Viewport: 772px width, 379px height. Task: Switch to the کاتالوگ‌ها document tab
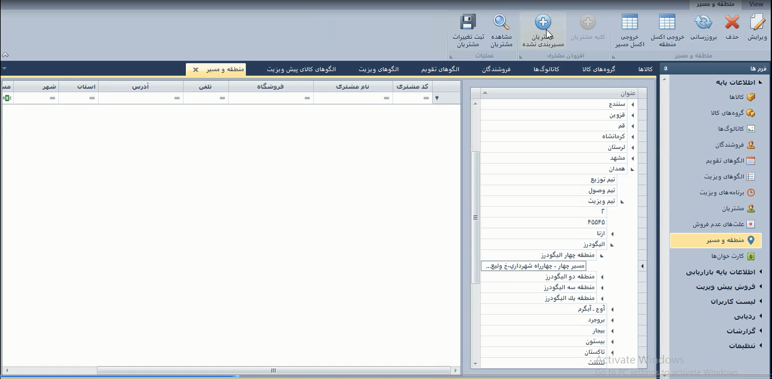546,69
